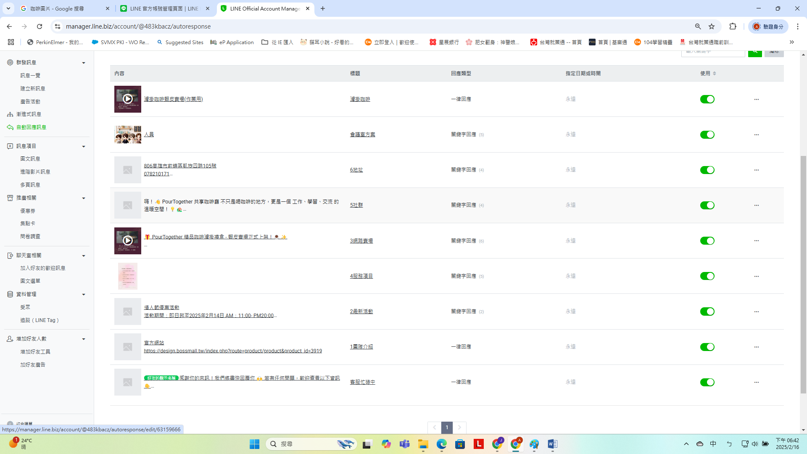Open more options for 濾掛咖啡 row
This screenshot has width=807, height=454.
pos(756,99)
